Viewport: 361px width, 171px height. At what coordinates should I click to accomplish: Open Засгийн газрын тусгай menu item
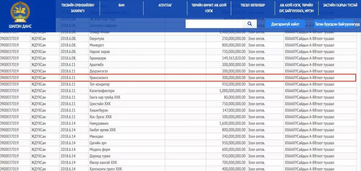tap(340, 5)
